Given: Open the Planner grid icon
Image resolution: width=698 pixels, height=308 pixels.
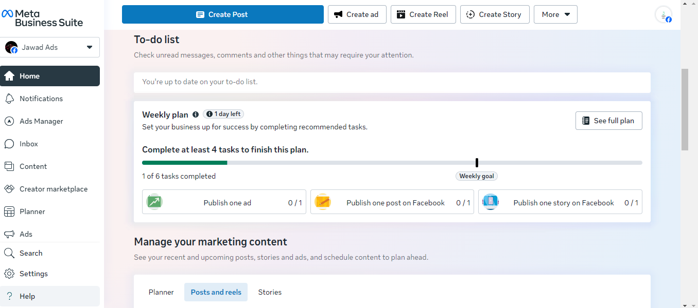Looking at the screenshot, I should [9, 211].
